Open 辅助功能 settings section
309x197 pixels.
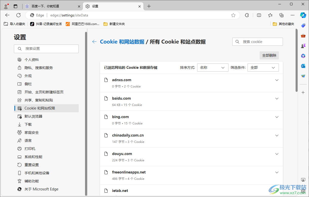(46, 181)
